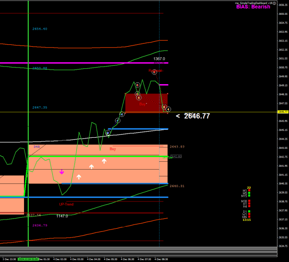Screen dimensions: 289x262
Task: Click the yellow 2646.77 price tag on the price scale
Action: pos(283,112)
